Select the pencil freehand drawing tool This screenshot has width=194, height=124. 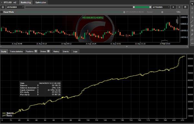[192, 26]
